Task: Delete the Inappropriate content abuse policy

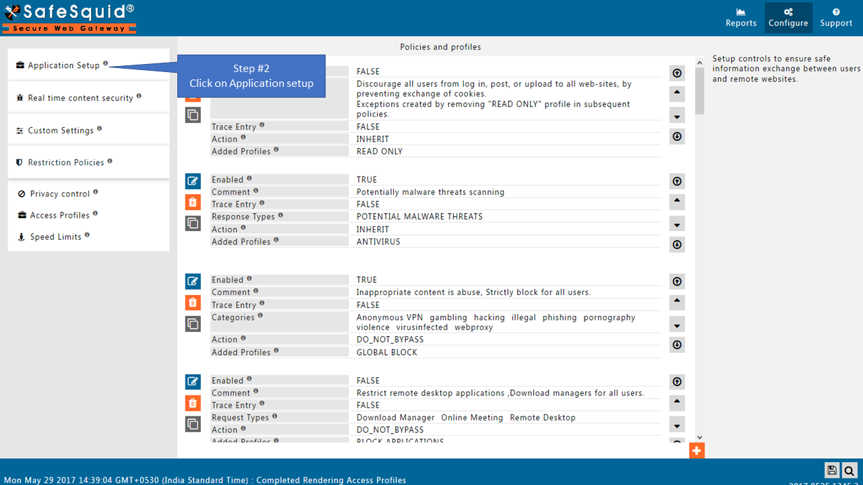Action: (193, 302)
